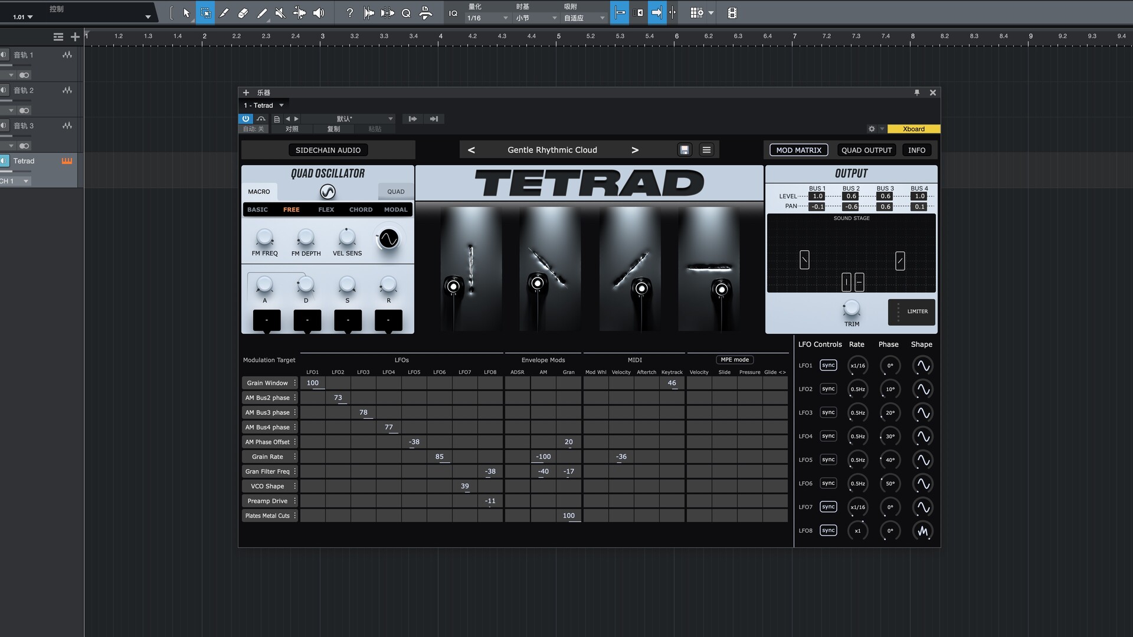The height and width of the screenshot is (637, 1133).
Task: Enable MPE mode
Action: pos(735,360)
